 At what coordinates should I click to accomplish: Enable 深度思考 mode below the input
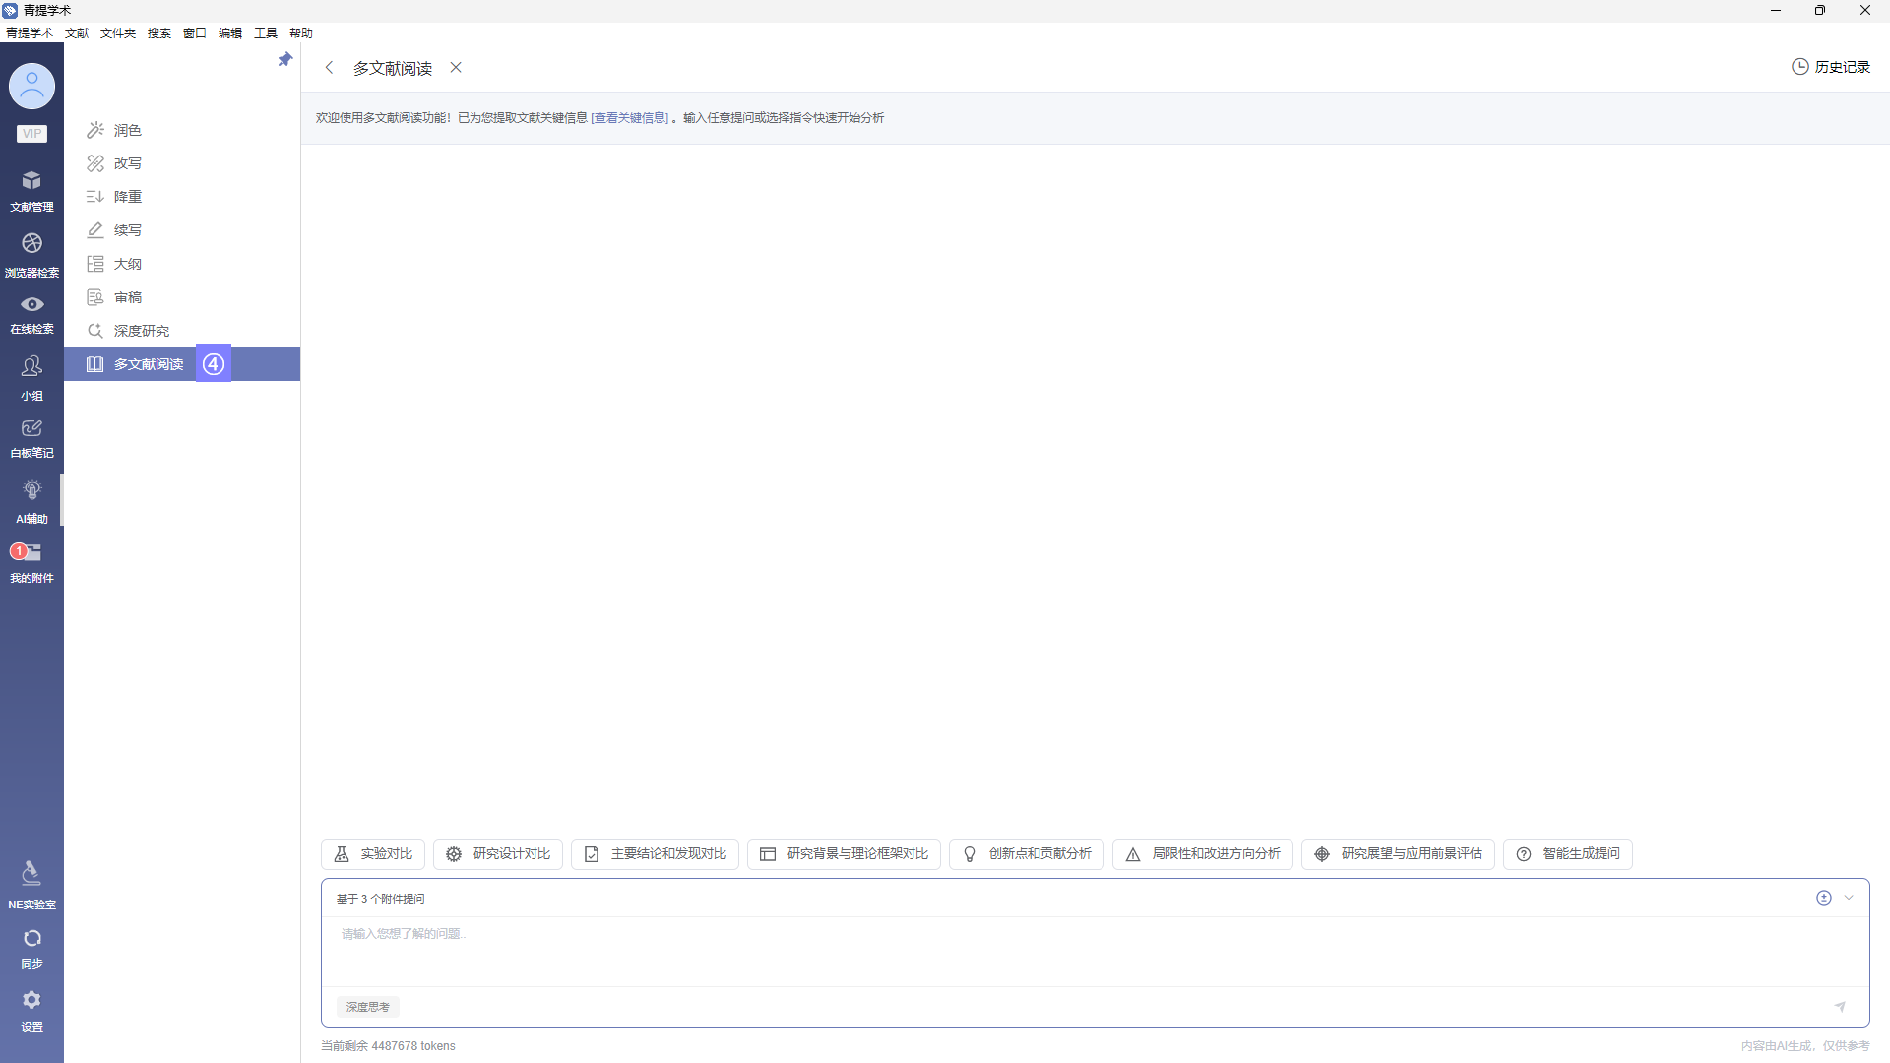click(367, 1007)
